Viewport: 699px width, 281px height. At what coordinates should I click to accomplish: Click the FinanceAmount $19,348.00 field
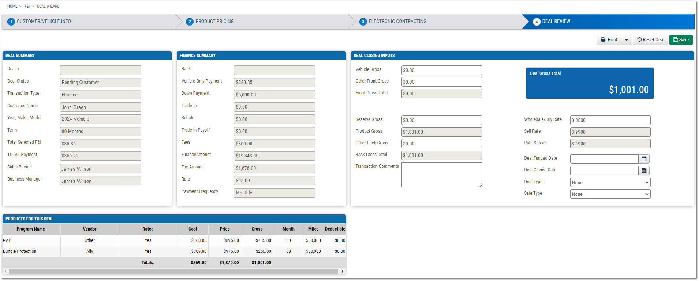[x=274, y=156]
